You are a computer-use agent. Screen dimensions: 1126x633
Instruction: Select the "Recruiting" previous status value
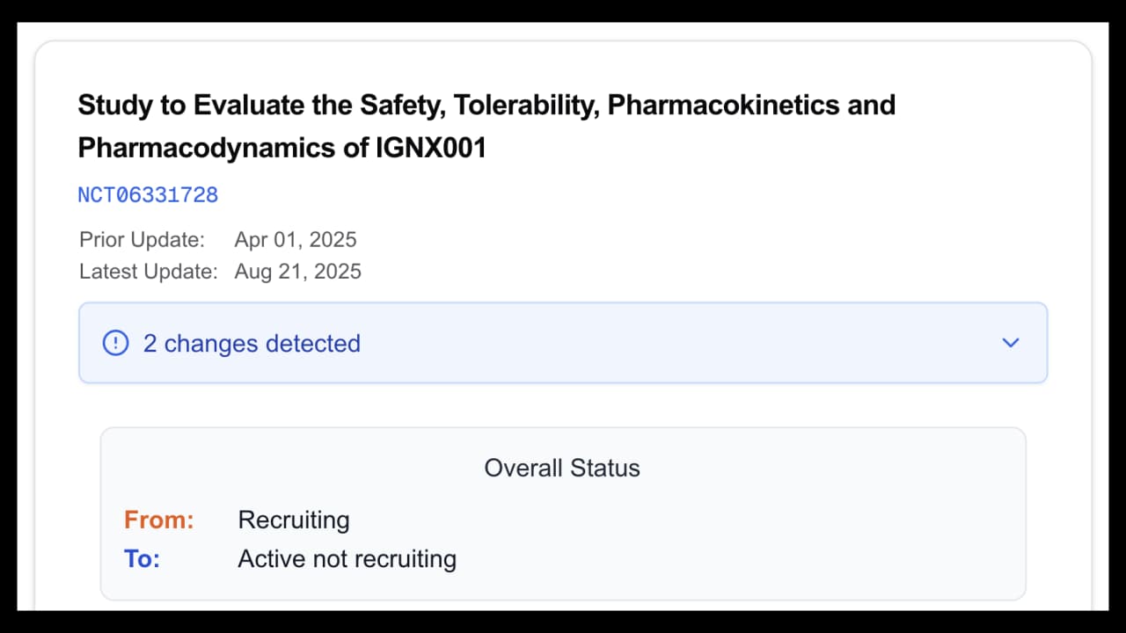pos(294,520)
